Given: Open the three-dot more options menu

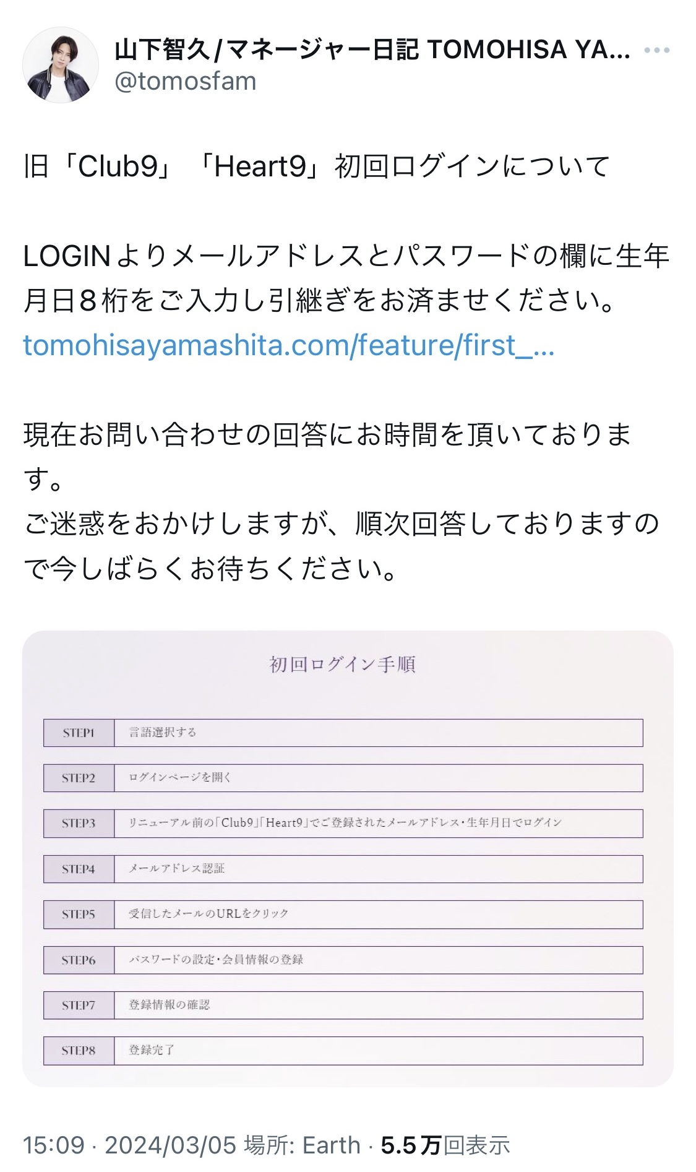Looking at the screenshot, I should (x=656, y=51).
